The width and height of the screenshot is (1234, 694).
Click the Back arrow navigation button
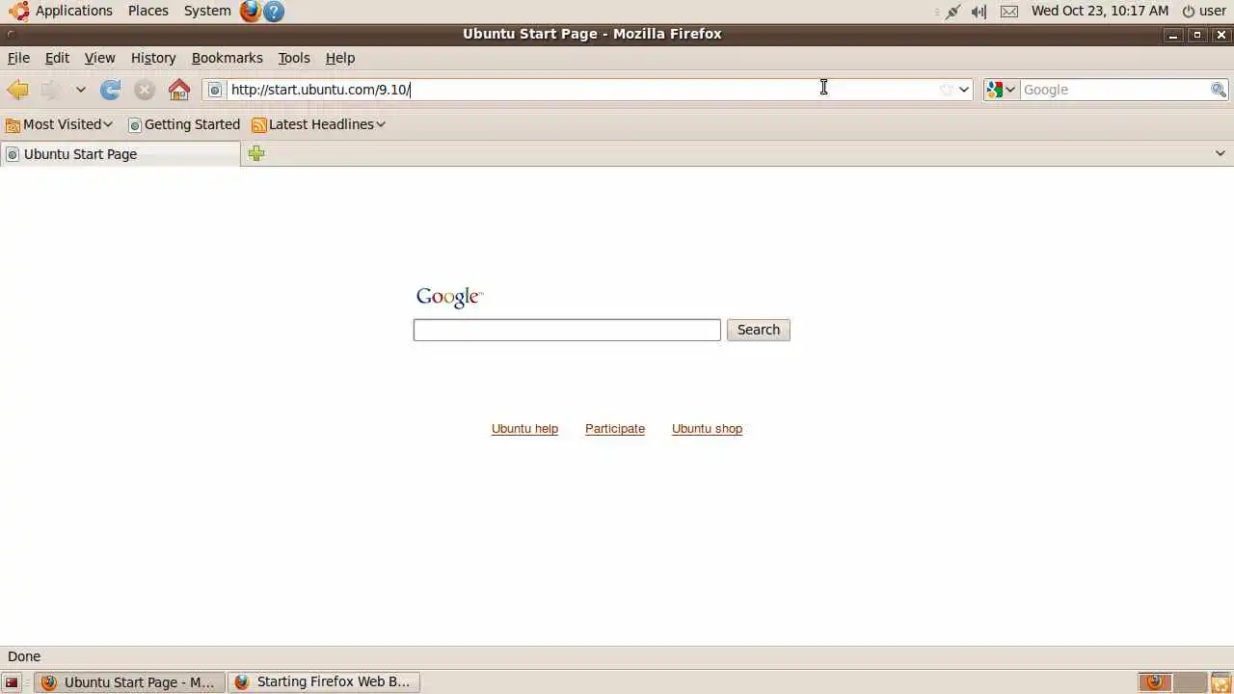coord(17,90)
